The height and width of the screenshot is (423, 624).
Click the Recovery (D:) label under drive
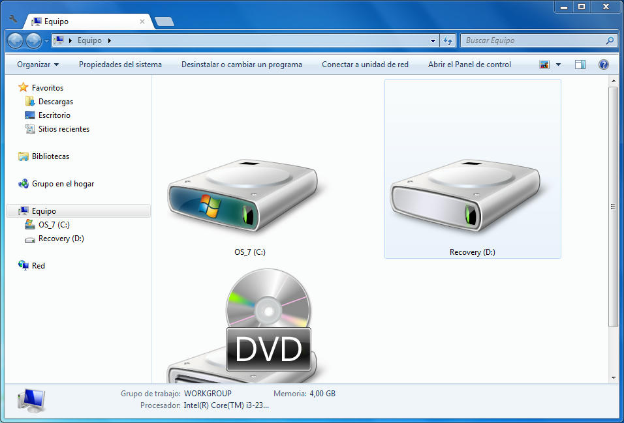473,252
